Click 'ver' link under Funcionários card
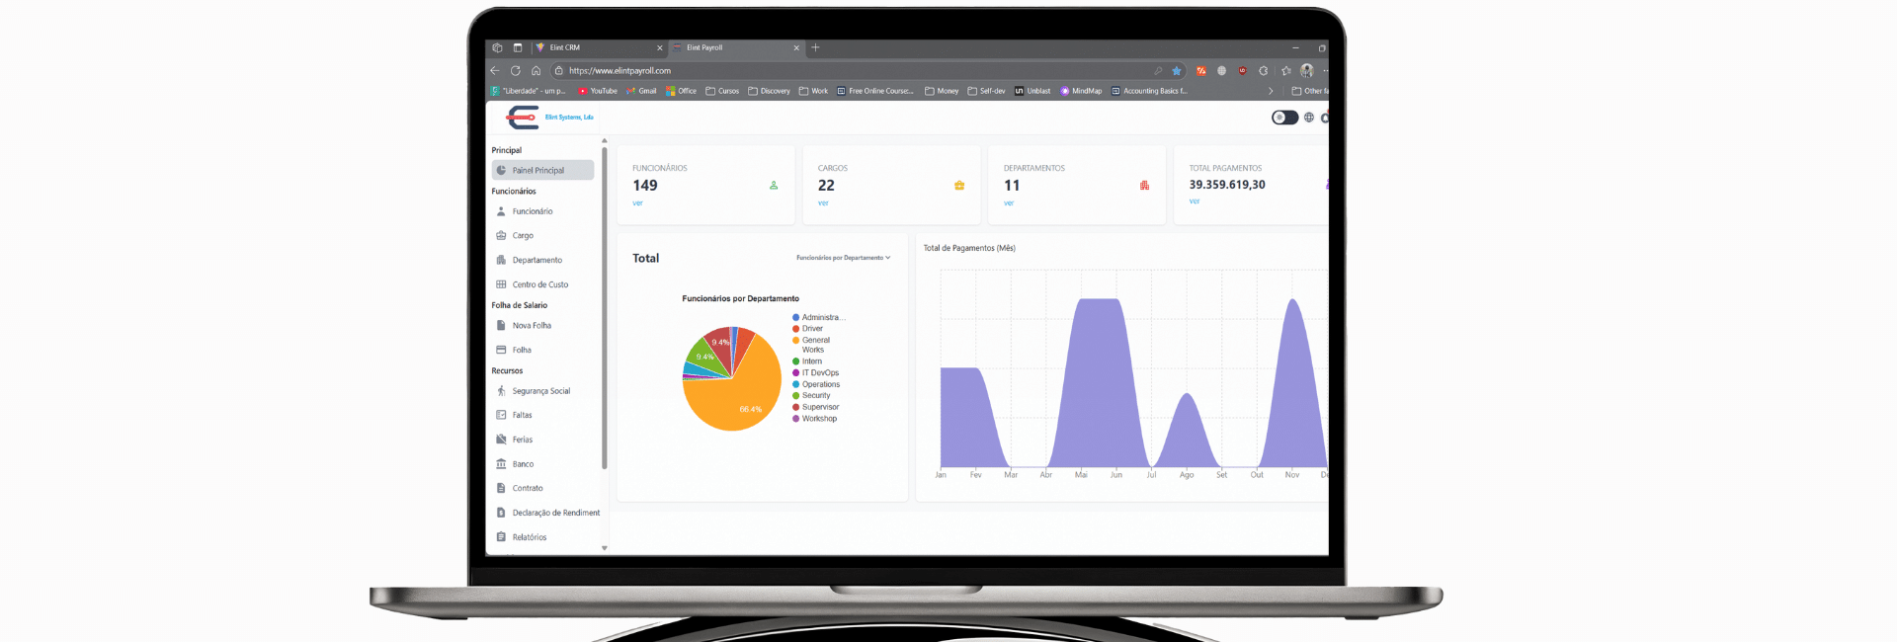This screenshot has height=642, width=1897. (637, 203)
